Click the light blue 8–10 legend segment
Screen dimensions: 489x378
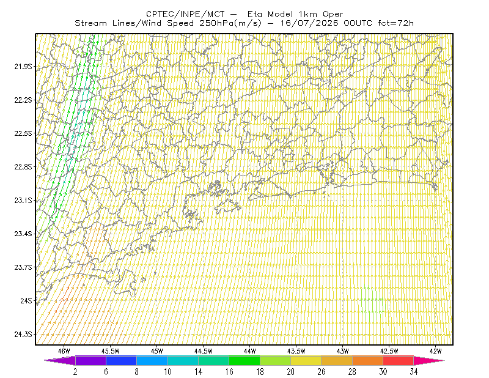coord(152,360)
